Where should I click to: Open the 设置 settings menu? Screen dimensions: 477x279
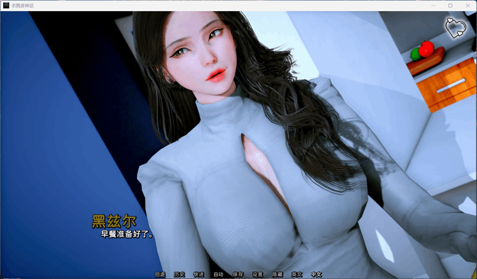(258, 274)
